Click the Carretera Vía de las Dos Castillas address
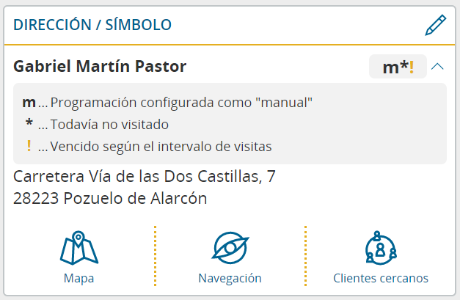Viewport: 460px width, 300px height. click(145, 177)
